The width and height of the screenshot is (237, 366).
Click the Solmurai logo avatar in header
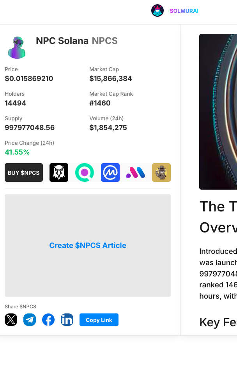pyautogui.click(x=157, y=11)
